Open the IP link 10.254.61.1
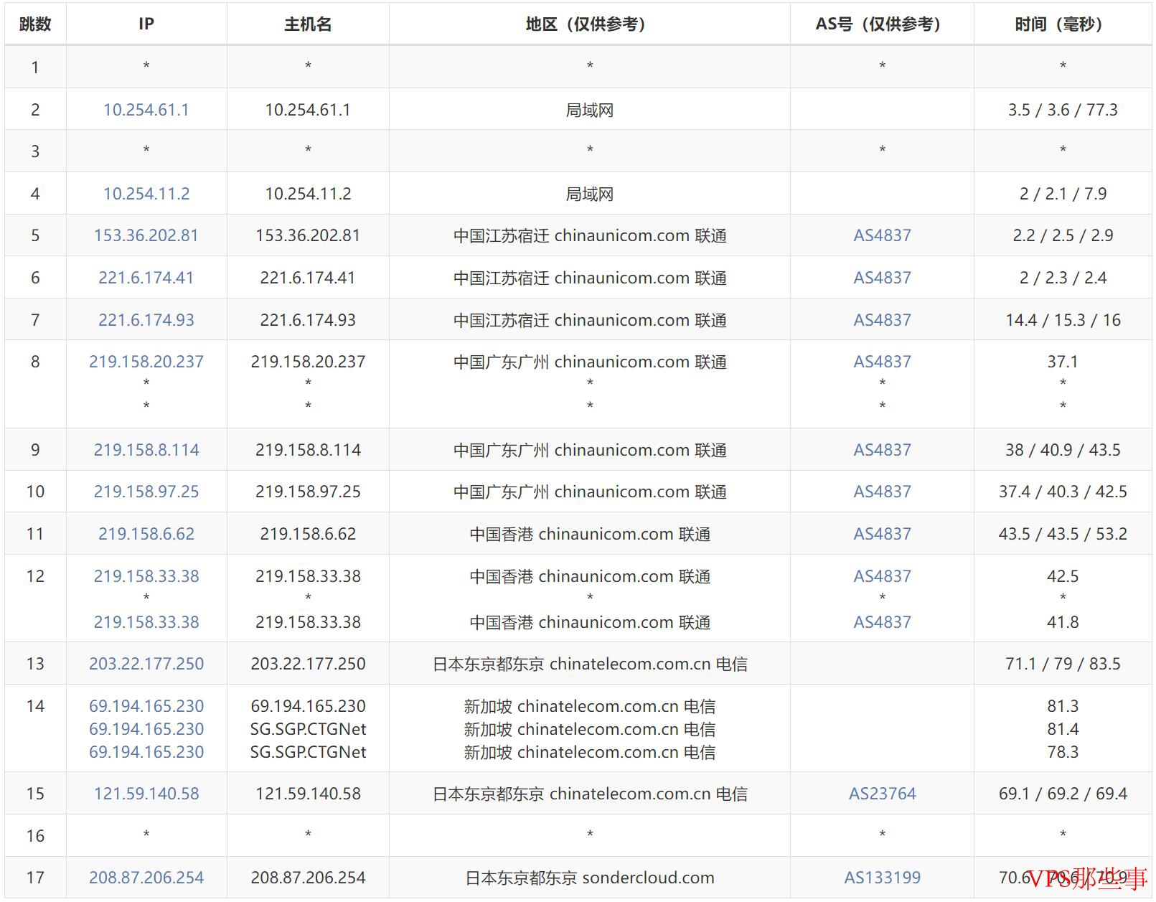The width and height of the screenshot is (1156, 902). [146, 110]
